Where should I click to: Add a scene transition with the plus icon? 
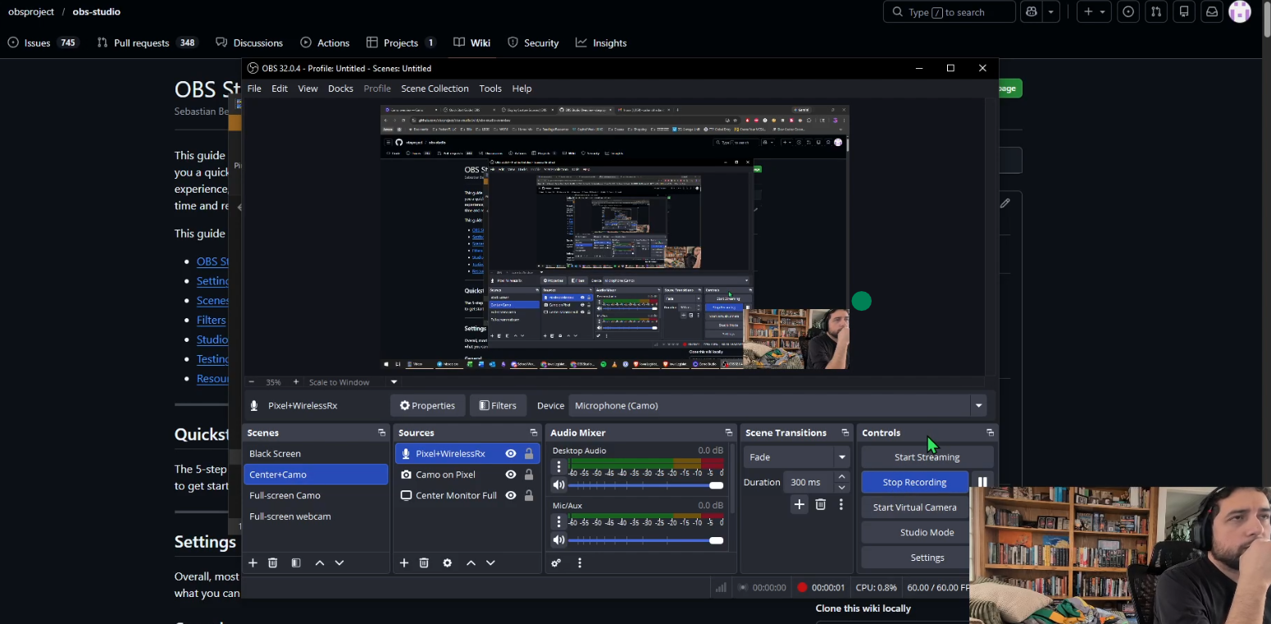[799, 504]
